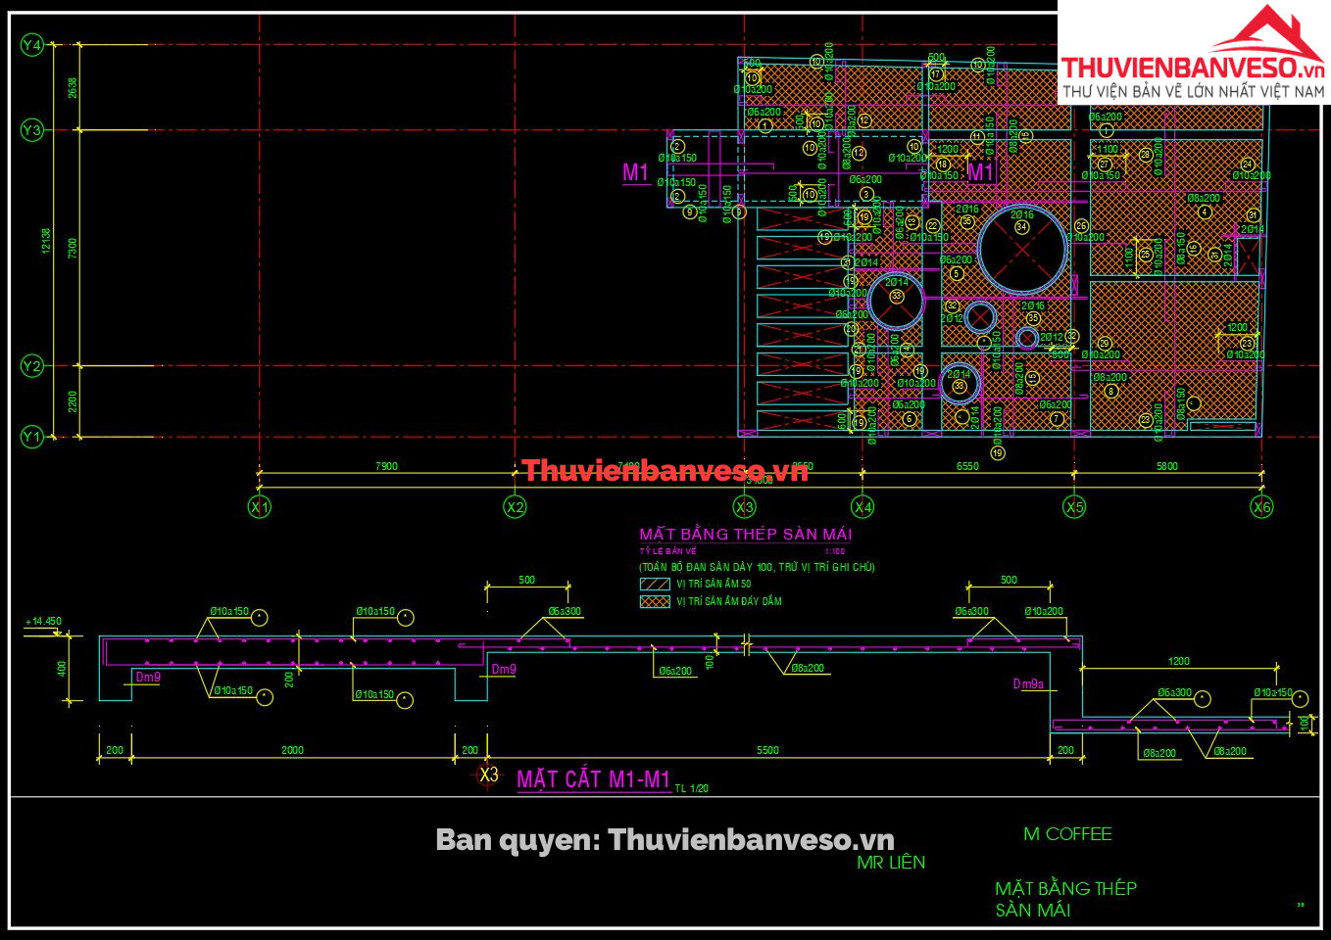Select the magenta heading MẶT BẰNG THÉP SÀN MÁI
Viewport: 1331px width, 940px height.
pyautogui.click(x=745, y=535)
